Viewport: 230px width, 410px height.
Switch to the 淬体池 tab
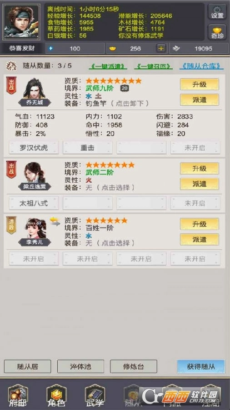(80, 367)
